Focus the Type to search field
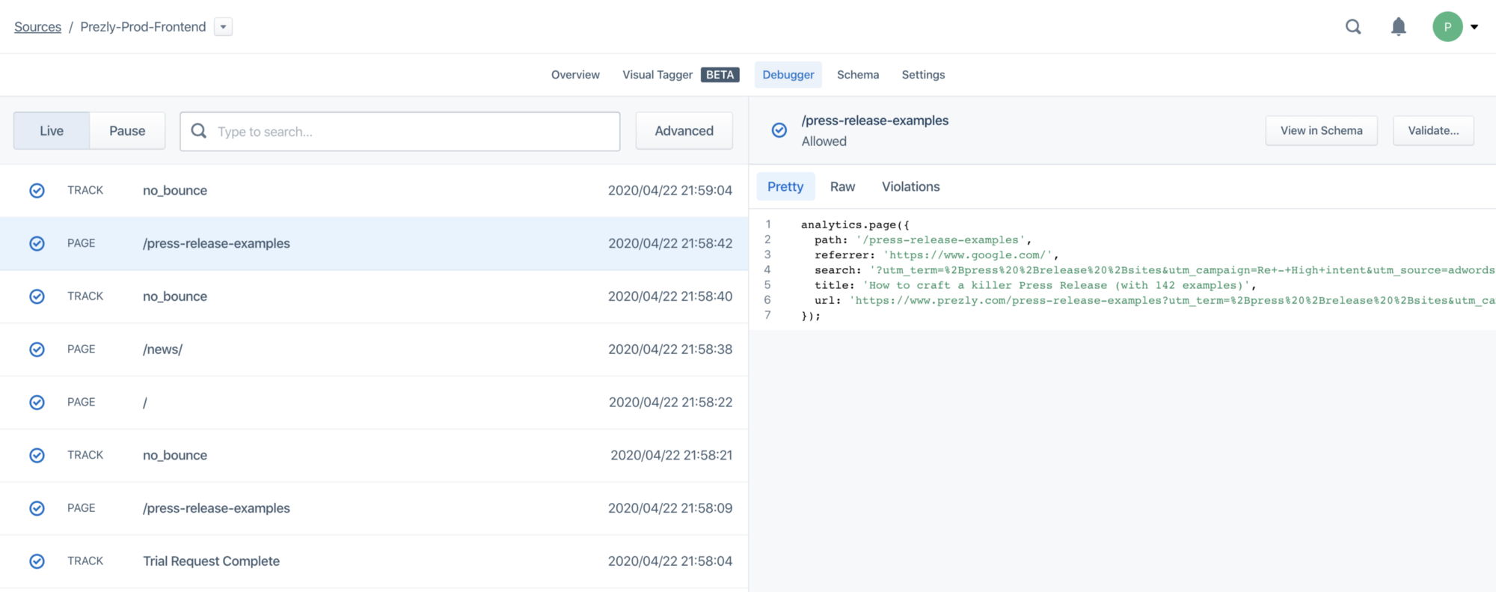Screen dimensions: 1496x592 tap(400, 131)
